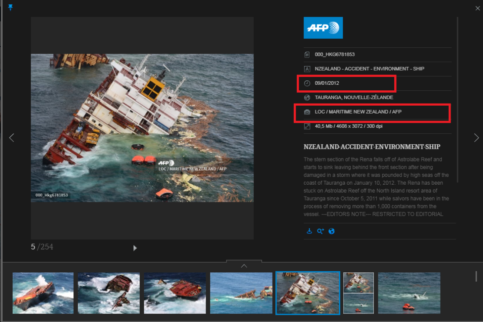
Task: Open the fourth thumbnail with calm blue sea
Action: 241,293
